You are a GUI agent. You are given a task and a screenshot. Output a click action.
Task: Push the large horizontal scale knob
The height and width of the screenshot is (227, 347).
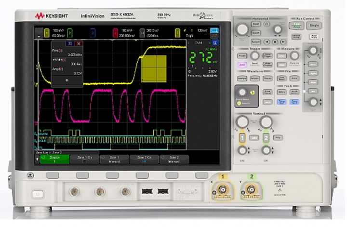[242, 29]
